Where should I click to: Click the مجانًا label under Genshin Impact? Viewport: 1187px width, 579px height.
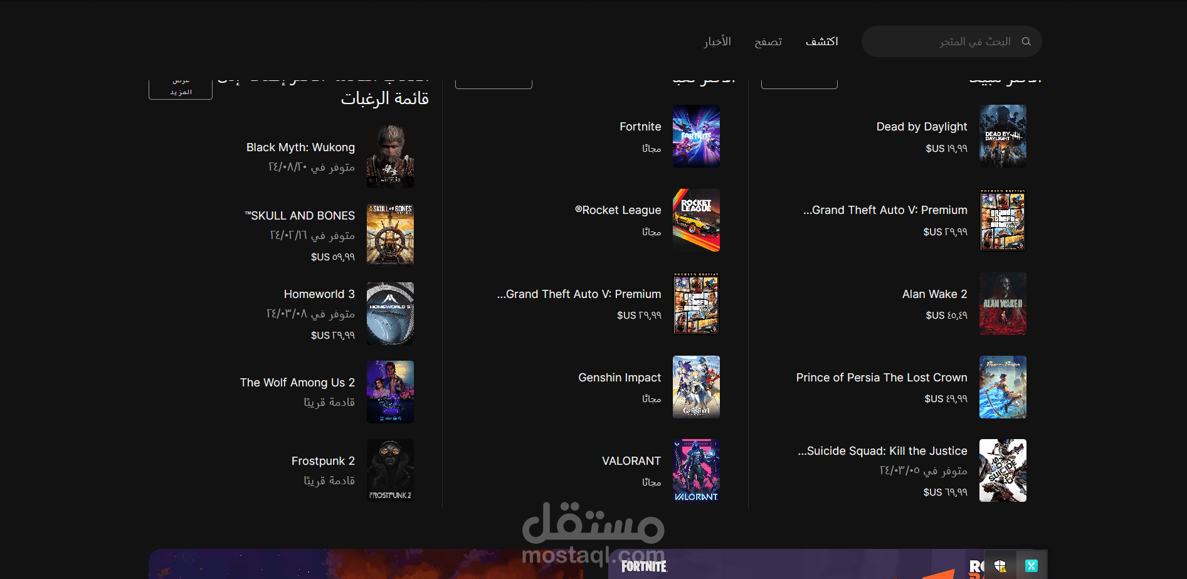pyautogui.click(x=652, y=399)
